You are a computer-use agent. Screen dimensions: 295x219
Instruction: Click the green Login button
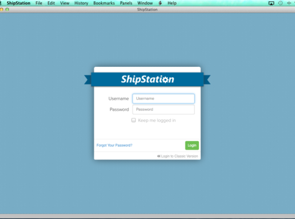click(192, 145)
